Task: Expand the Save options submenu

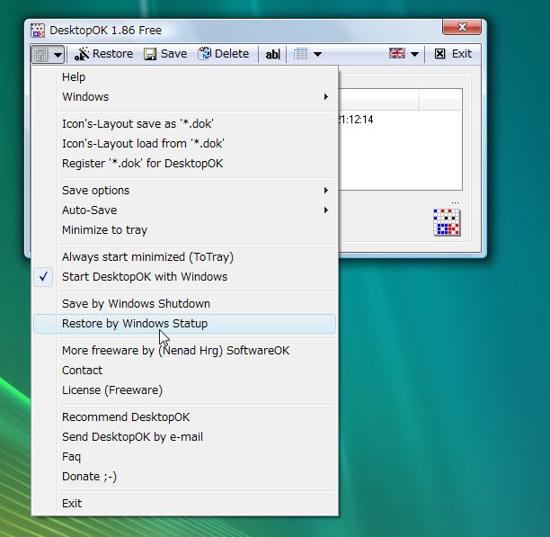Action: coord(184,190)
